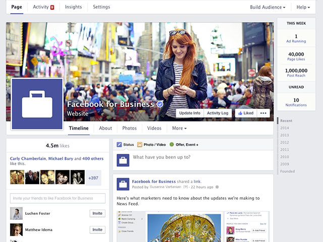Open the Photos tab
This screenshot has width=323, height=242.
pos(129,128)
